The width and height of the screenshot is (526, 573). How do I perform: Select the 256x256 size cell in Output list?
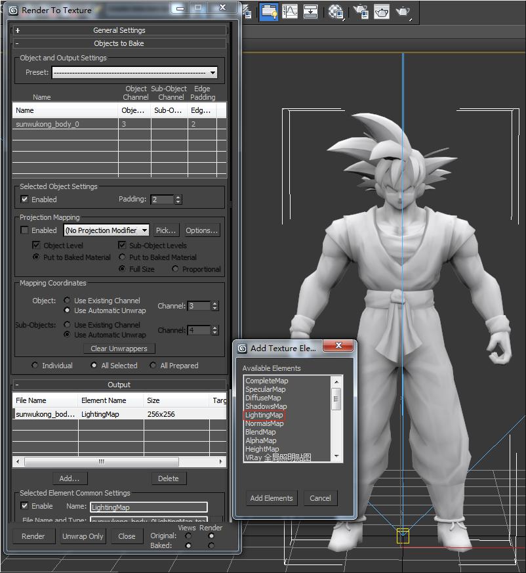click(x=176, y=414)
